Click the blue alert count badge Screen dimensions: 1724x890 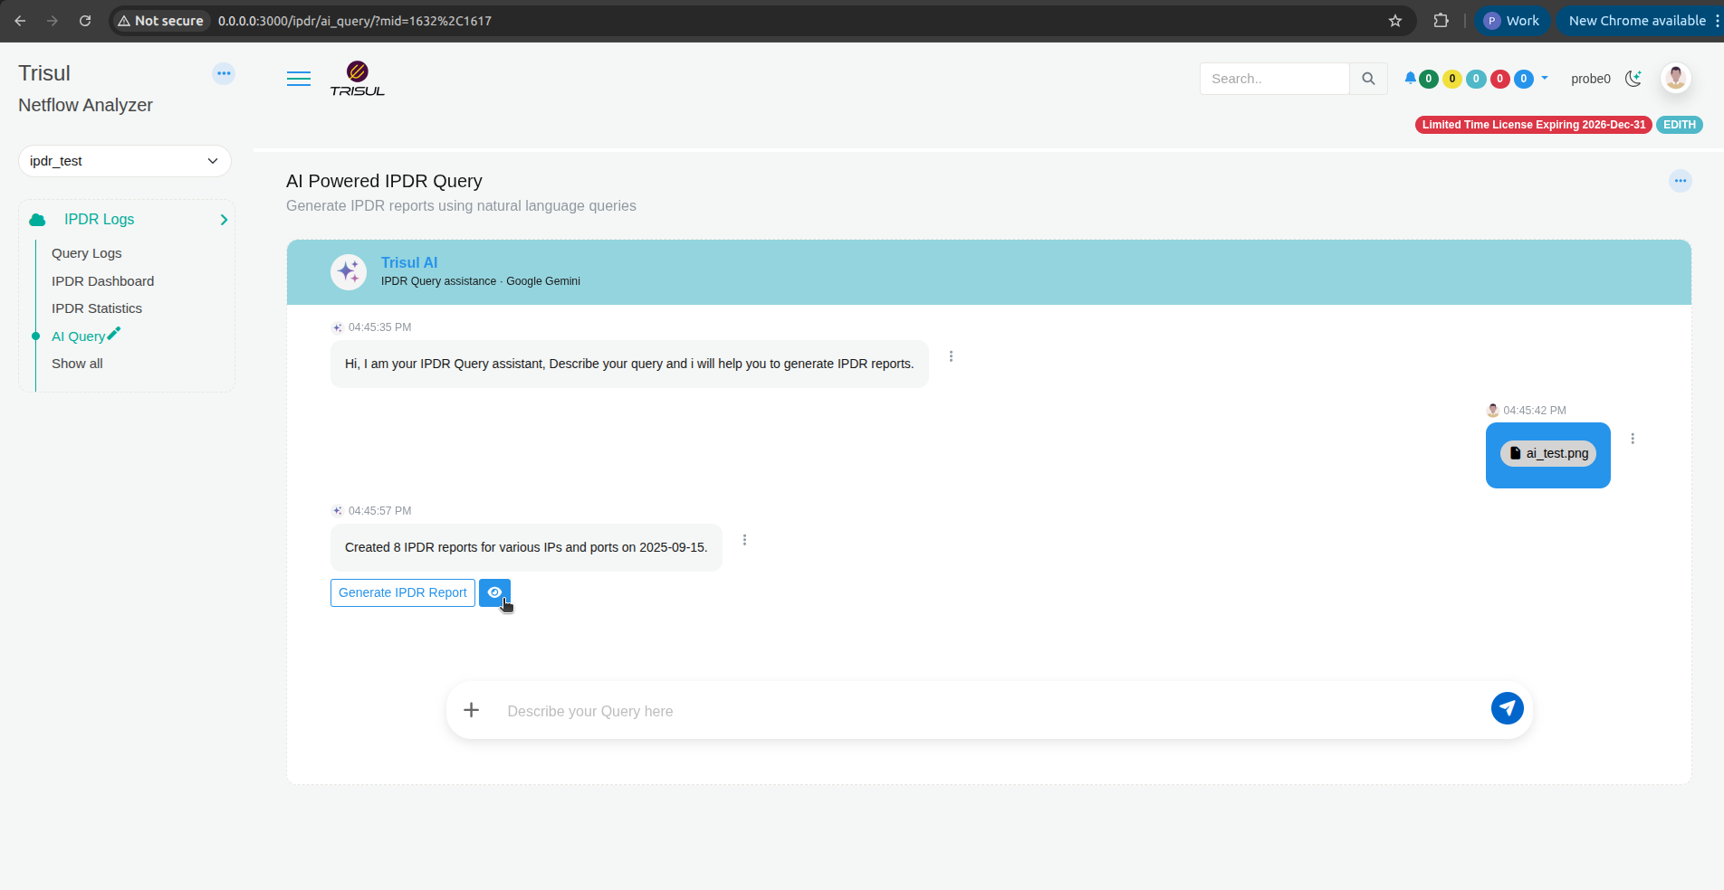(1524, 79)
